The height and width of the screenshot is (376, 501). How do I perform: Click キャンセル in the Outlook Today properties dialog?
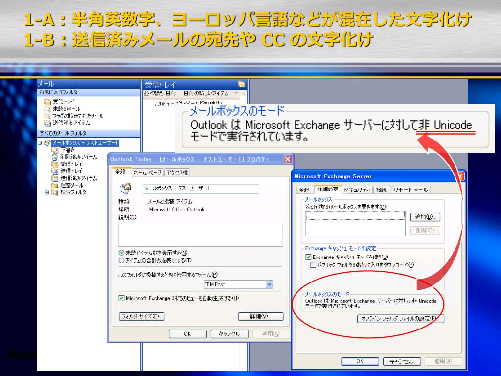[229, 334]
